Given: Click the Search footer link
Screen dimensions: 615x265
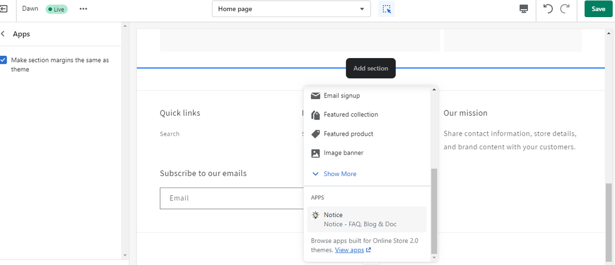Looking at the screenshot, I should coord(170,134).
